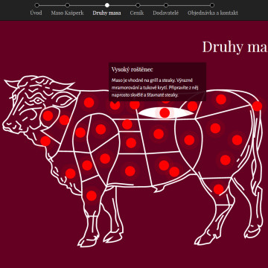
Task: Open the Ceník page link
Action: 137,13
